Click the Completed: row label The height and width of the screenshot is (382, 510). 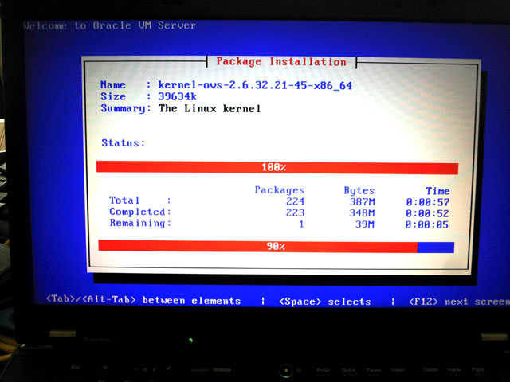[x=140, y=212]
